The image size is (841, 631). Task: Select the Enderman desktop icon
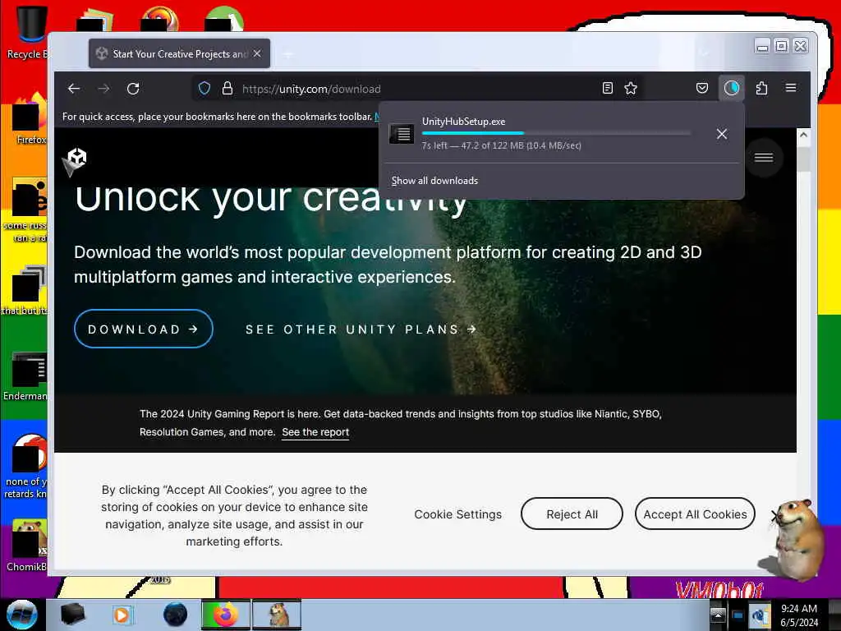(25, 375)
